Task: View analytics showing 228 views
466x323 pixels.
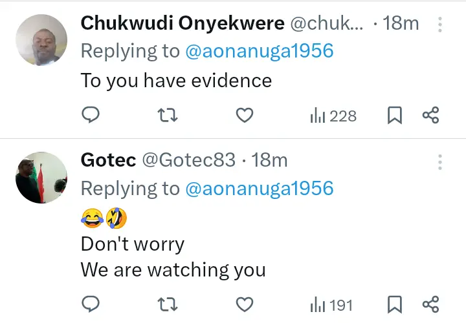Action: [x=333, y=116]
